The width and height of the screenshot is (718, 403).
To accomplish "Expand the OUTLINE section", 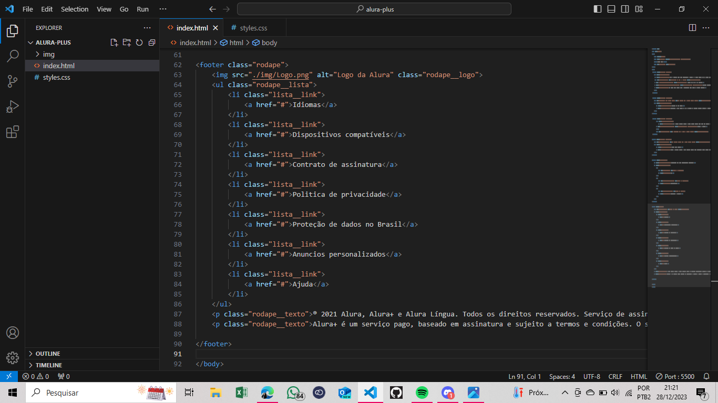I will tap(92, 354).
